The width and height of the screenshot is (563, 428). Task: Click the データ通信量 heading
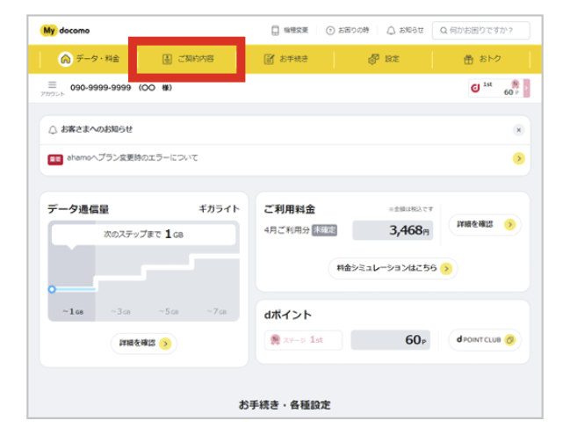point(78,209)
